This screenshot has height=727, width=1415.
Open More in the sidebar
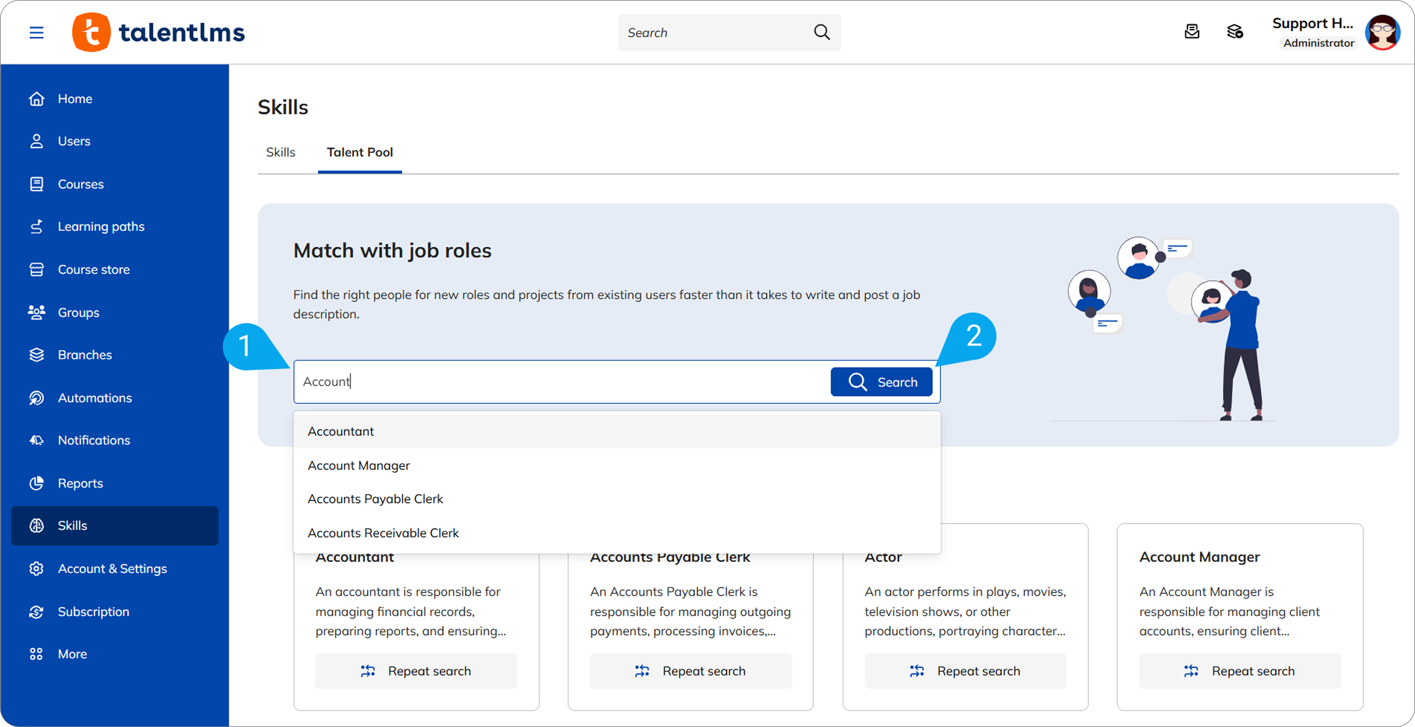(x=72, y=654)
